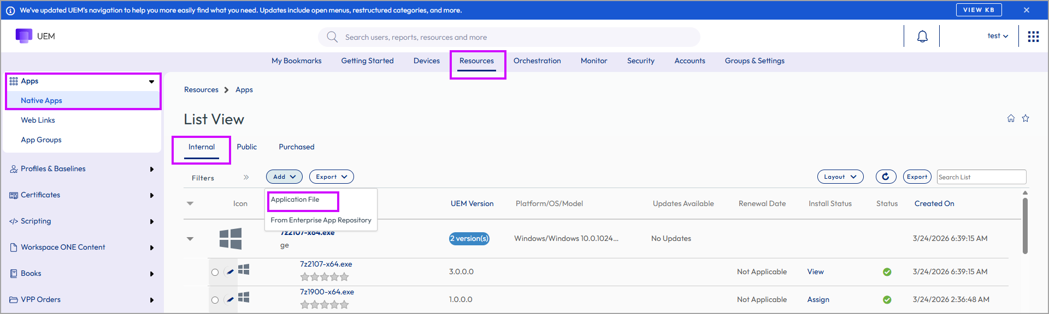Viewport: 1049px width, 314px height.
Task: Open the app launcher grid icon
Action: [1033, 37]
